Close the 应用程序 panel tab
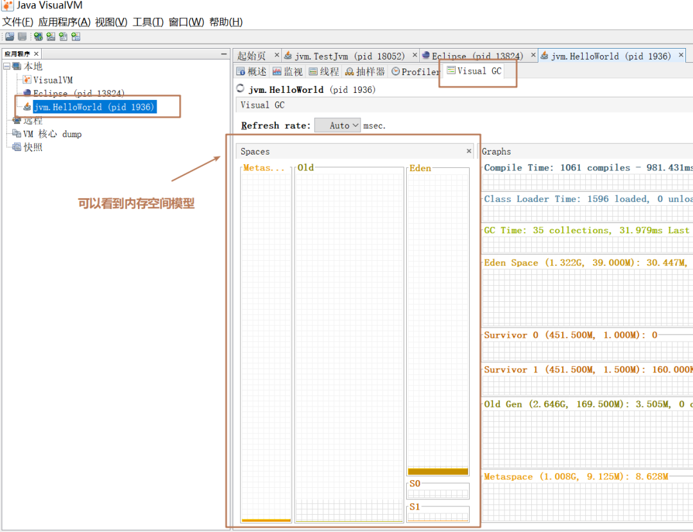This screenshot has height=532, width=693. (x=36, y=54)
